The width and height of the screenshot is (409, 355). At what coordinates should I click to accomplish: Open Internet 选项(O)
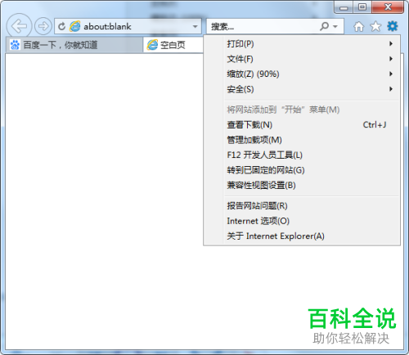[x=302, y=221]
